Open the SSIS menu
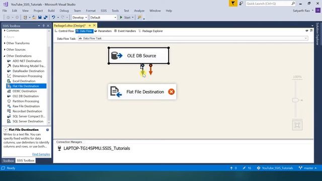The height and width of the screenshot is (181, 322). tap(104, 11)
